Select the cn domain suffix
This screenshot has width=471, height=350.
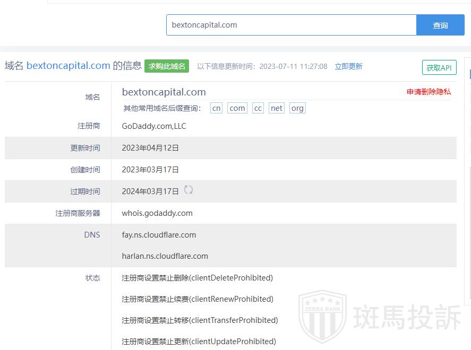[216, 108]
